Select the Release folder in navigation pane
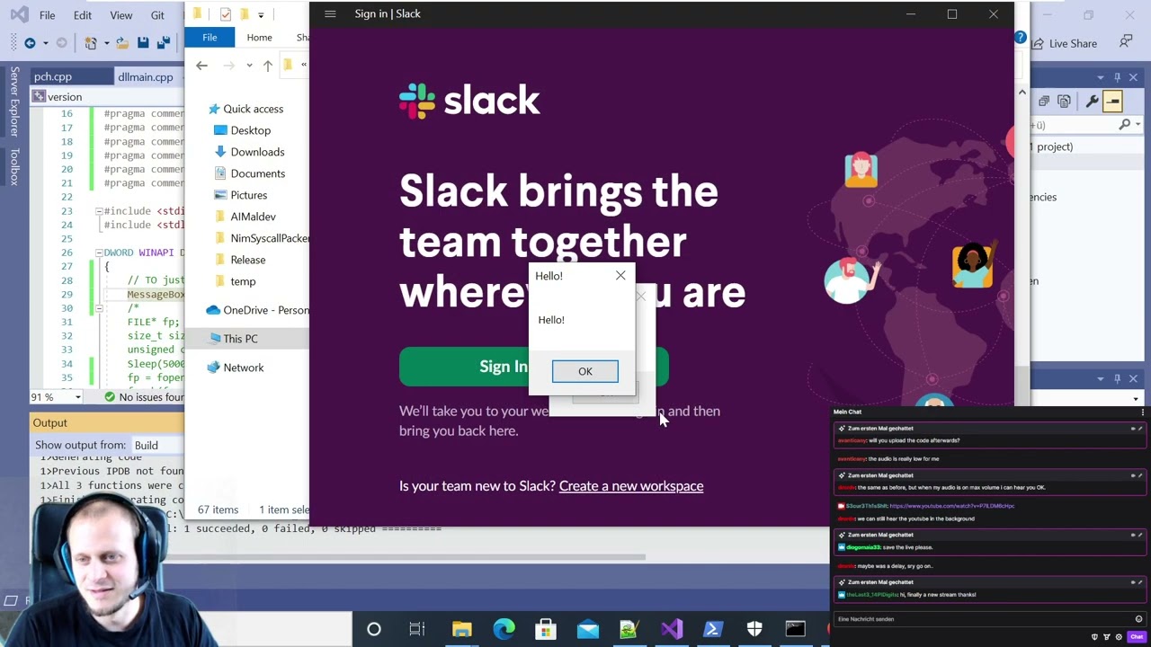This screenshot has height=647, width=1151. (239, 260)
